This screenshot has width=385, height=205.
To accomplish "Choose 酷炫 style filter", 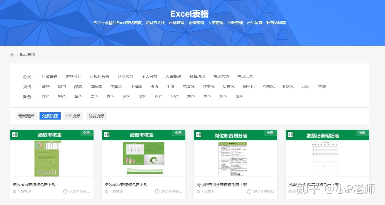I will coord(78,87).
